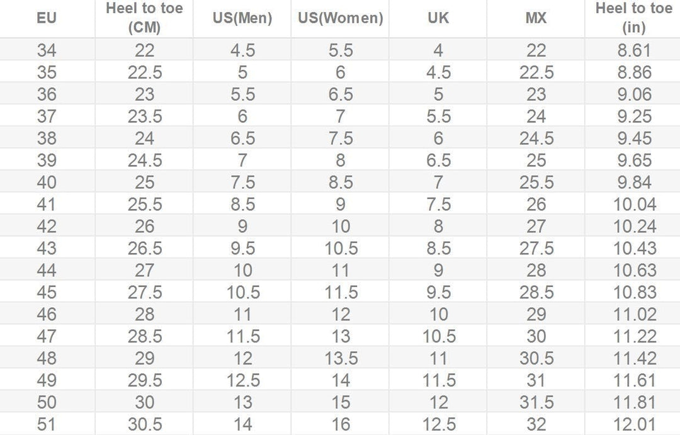Click the US(Men) column header
680x435 pixels.
pyautogui.click(x=242, y=18)
